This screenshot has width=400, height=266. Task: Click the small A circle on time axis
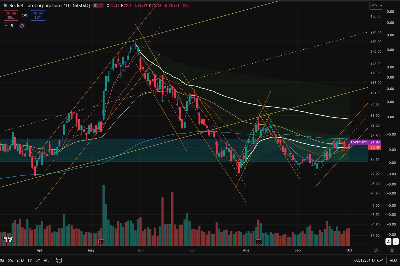coord(376,250)
